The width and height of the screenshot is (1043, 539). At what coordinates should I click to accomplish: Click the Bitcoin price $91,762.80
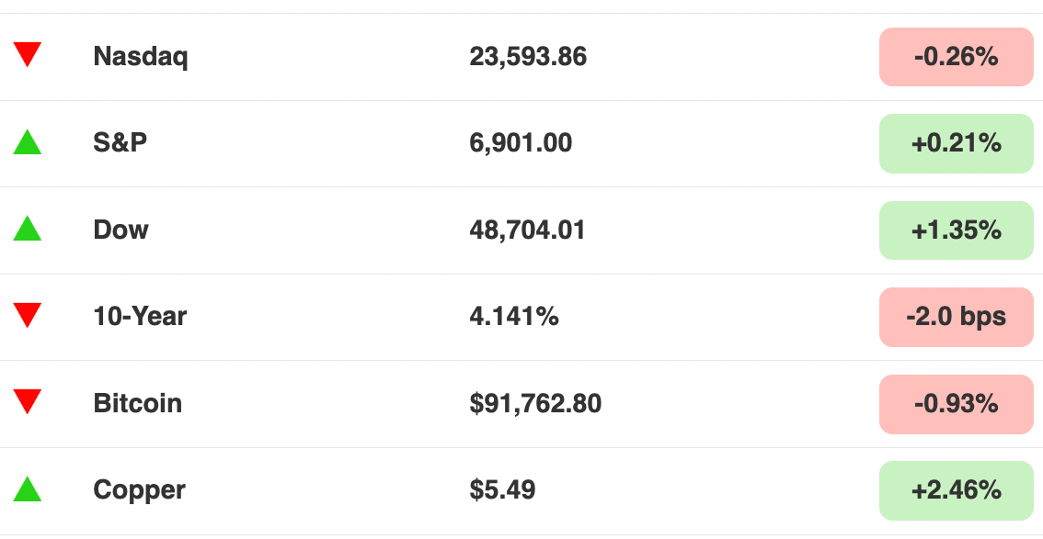coord(534,404)
